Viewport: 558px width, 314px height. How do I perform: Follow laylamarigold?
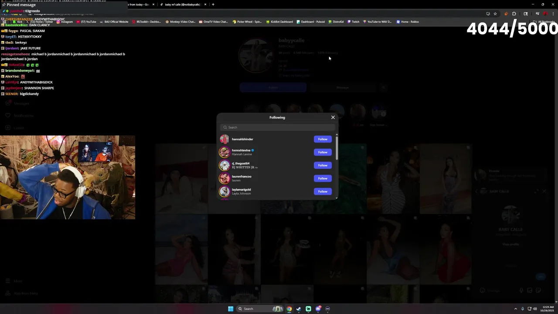point(323,191)
